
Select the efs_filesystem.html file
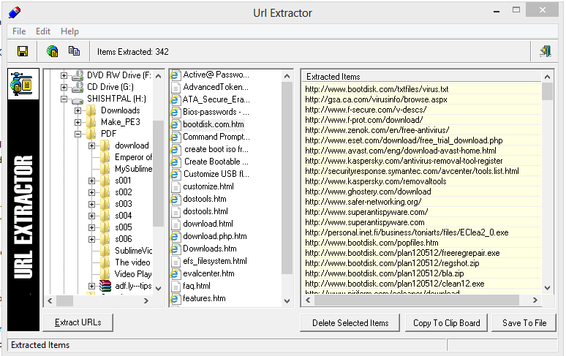point(215,261)
